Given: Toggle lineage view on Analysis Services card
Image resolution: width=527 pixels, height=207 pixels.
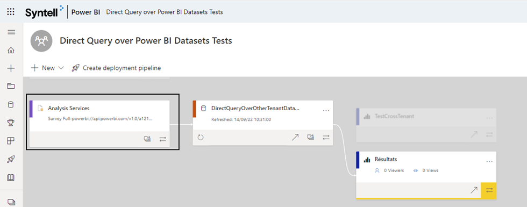Looking at the screenshot, I should (163, 139).
